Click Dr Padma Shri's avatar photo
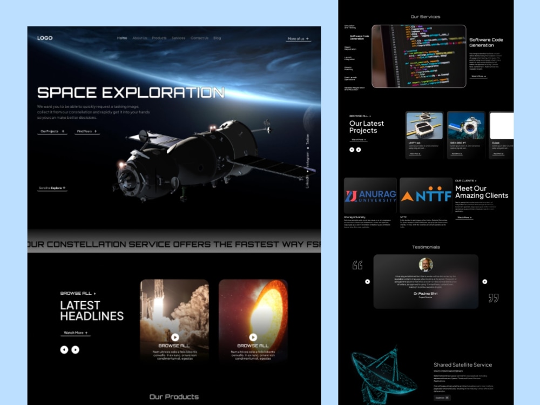This screenshot has height=405, width=540. tap(426, 265)
